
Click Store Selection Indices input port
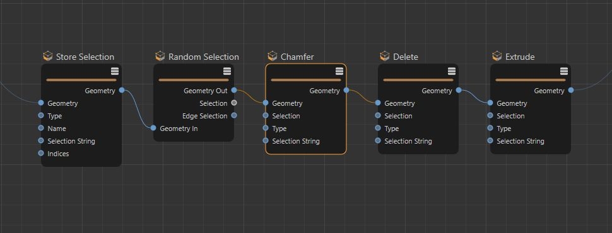pyautogui.click(x=41, y=153)
